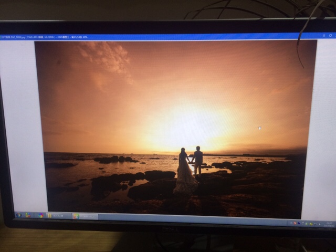Viewport: 336px width, 252px height.
Task: Open the taskbar clock and date
Action: [x=329, y=224]
